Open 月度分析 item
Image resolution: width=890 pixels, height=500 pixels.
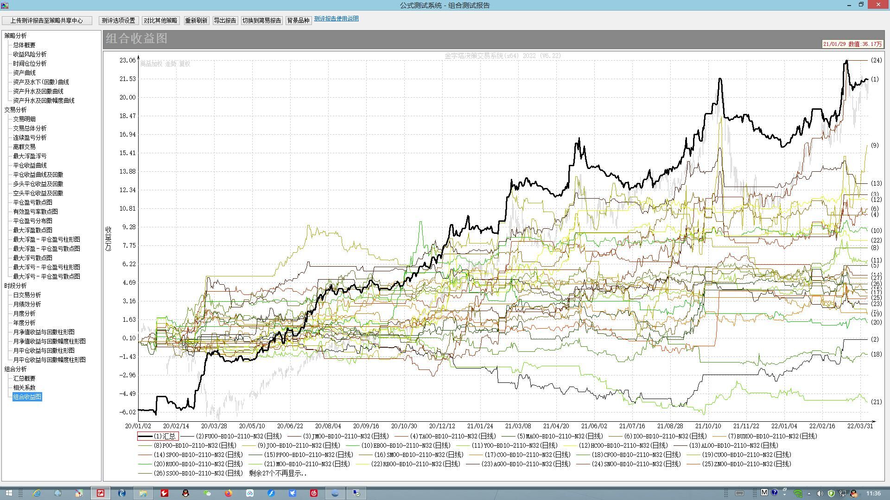click(24, 313)
